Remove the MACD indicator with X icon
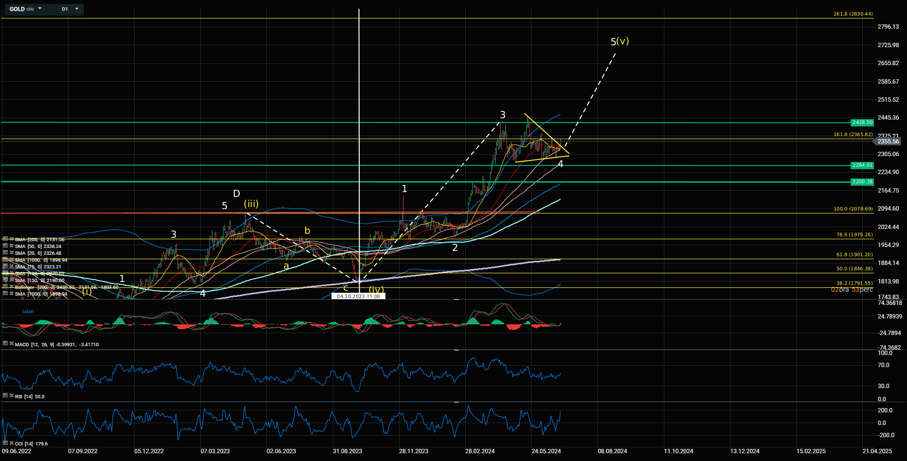The width and height of the screenshot is (907, 461). coord(11,344)
